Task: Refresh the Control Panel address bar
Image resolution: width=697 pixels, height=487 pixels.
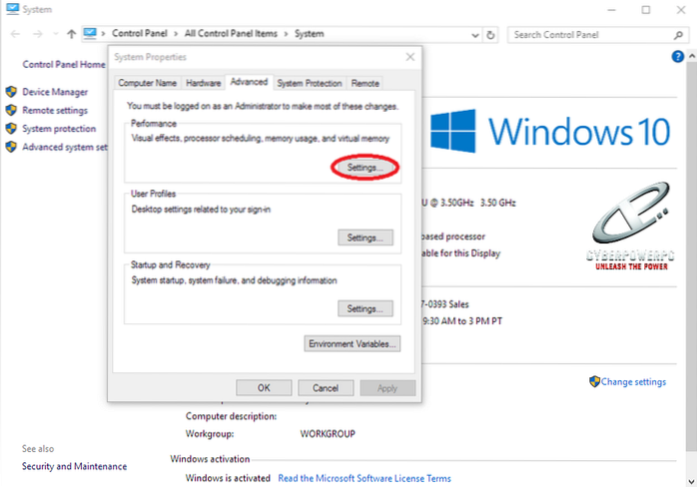Action: pos(491,34)
